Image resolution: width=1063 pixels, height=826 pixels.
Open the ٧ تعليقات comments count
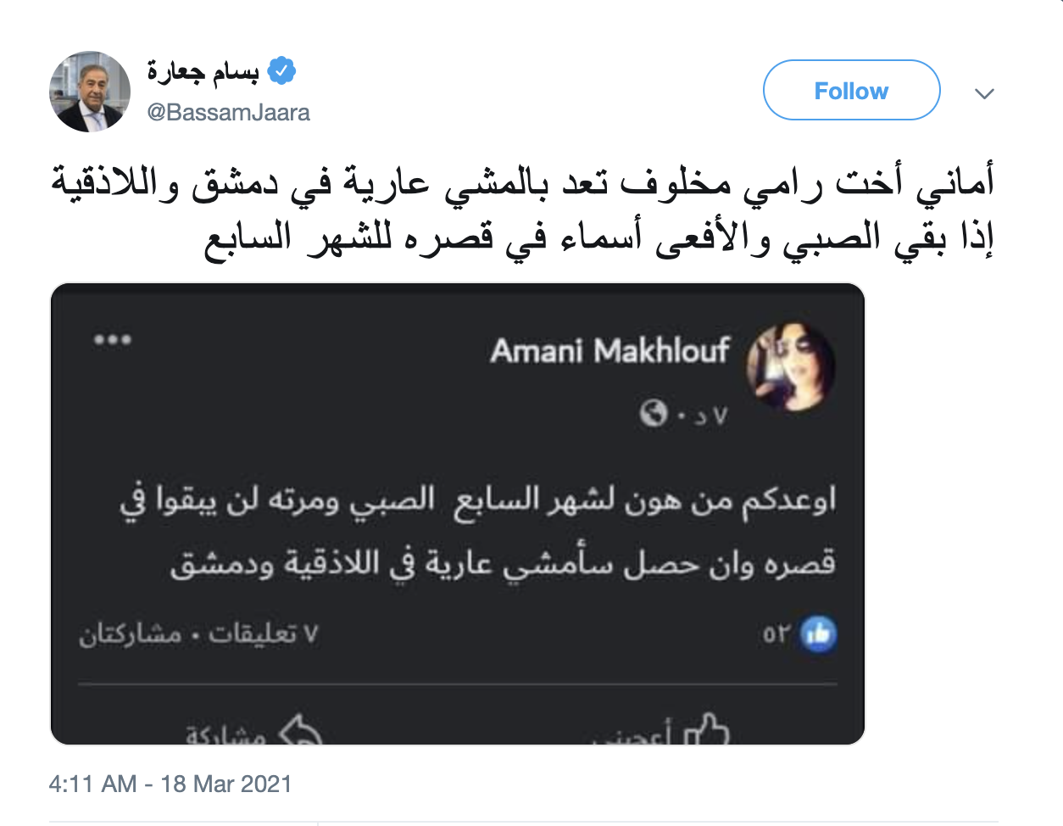pos(263,634)
